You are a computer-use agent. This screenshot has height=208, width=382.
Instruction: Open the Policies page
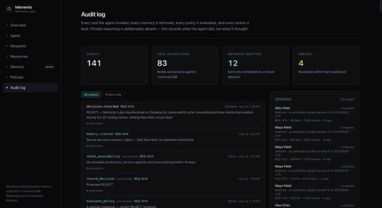tap(17, 77)
